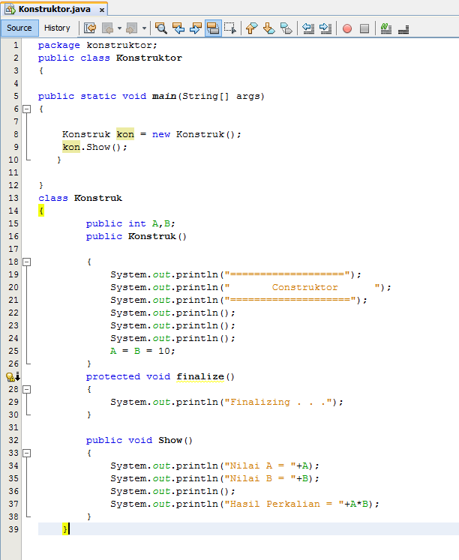The width and height of the screenshot is (459, 560).
Task: Jump to Last Edit location icon
Action: [x=90, y=28]
